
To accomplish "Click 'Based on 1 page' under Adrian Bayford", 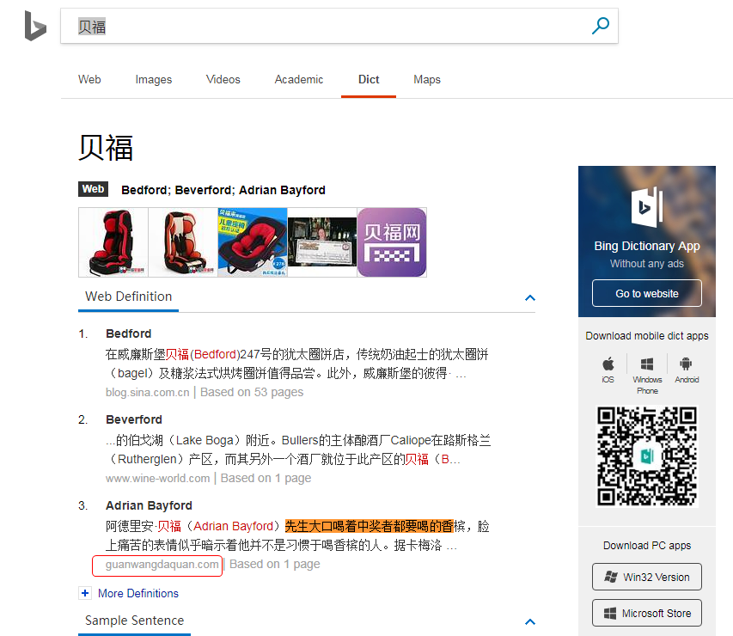I will tap(274, 565).
